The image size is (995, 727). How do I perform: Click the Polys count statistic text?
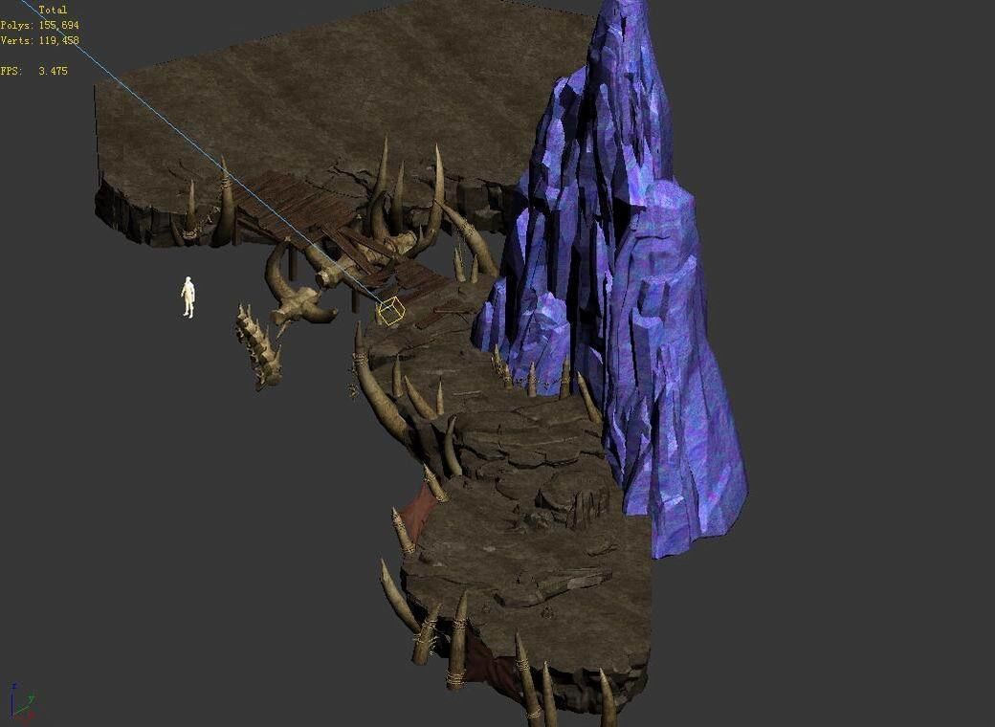[39, 26]
